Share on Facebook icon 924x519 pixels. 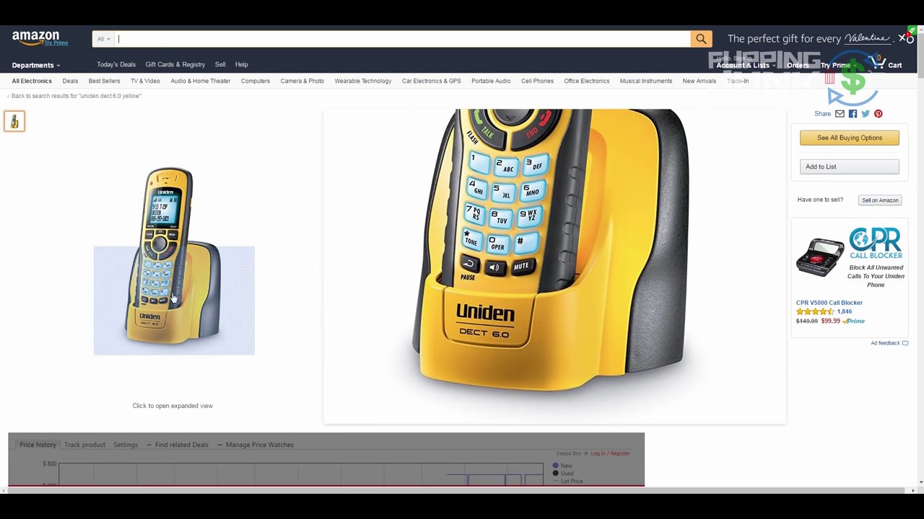coord(853,114)
